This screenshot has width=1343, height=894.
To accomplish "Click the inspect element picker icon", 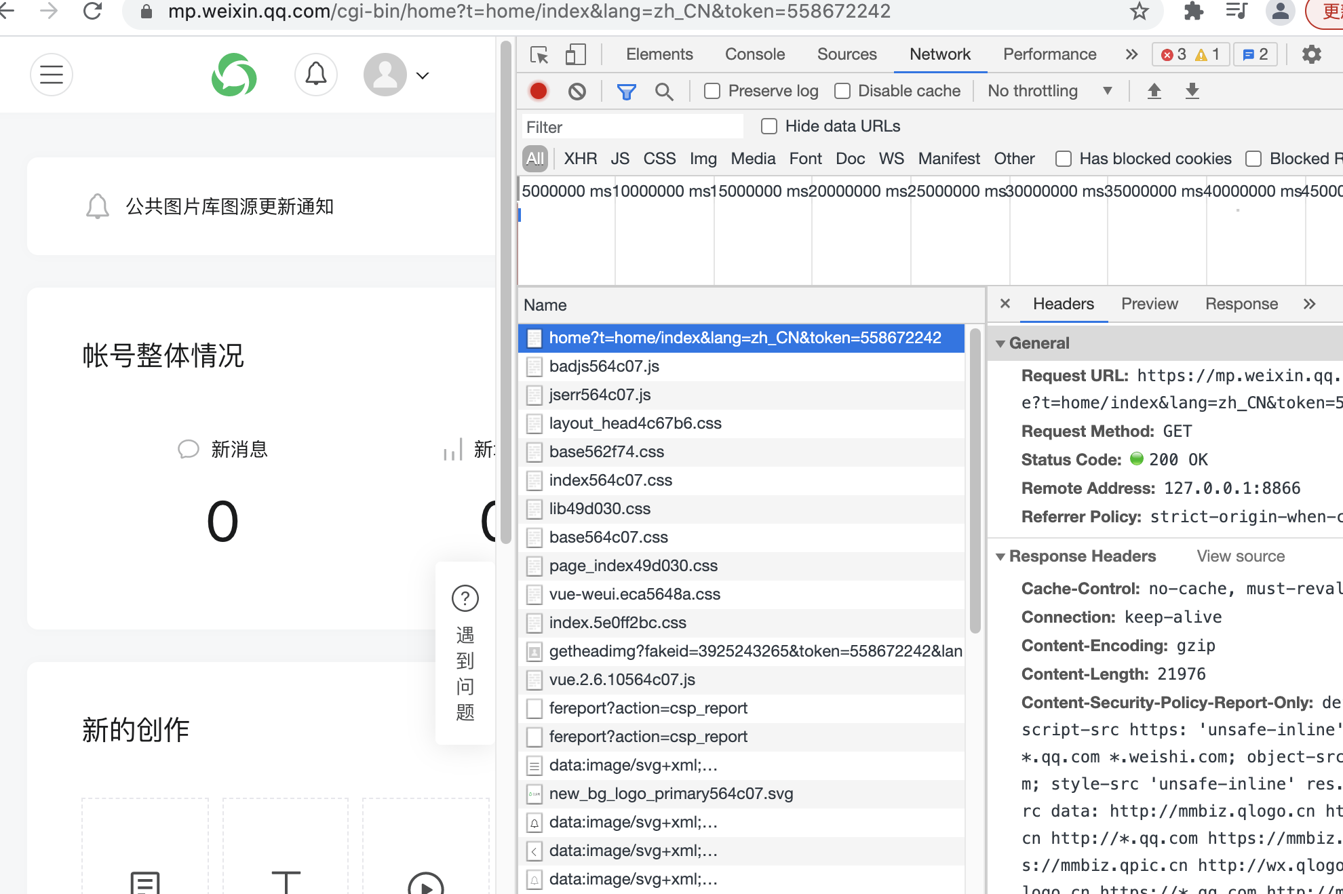I will (539, 55).
